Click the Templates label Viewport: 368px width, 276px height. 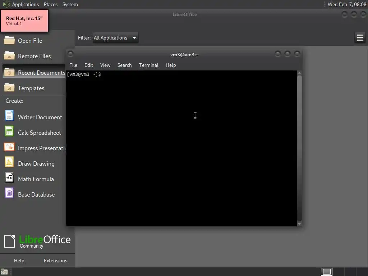pos(31,88)
